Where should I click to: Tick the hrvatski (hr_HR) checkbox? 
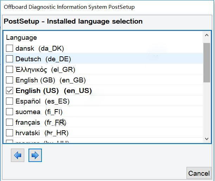pyautogui.click(x=10, y=133)
